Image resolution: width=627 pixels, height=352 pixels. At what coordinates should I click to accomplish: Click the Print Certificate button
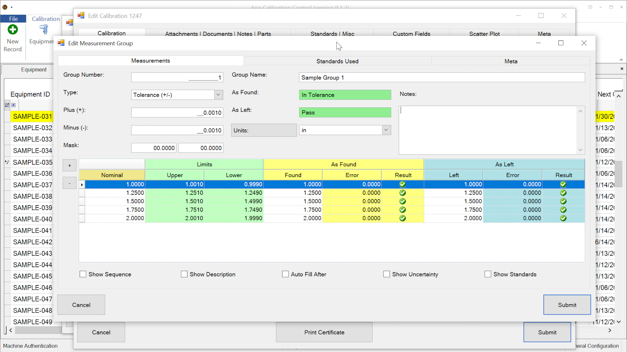[324, 332]
